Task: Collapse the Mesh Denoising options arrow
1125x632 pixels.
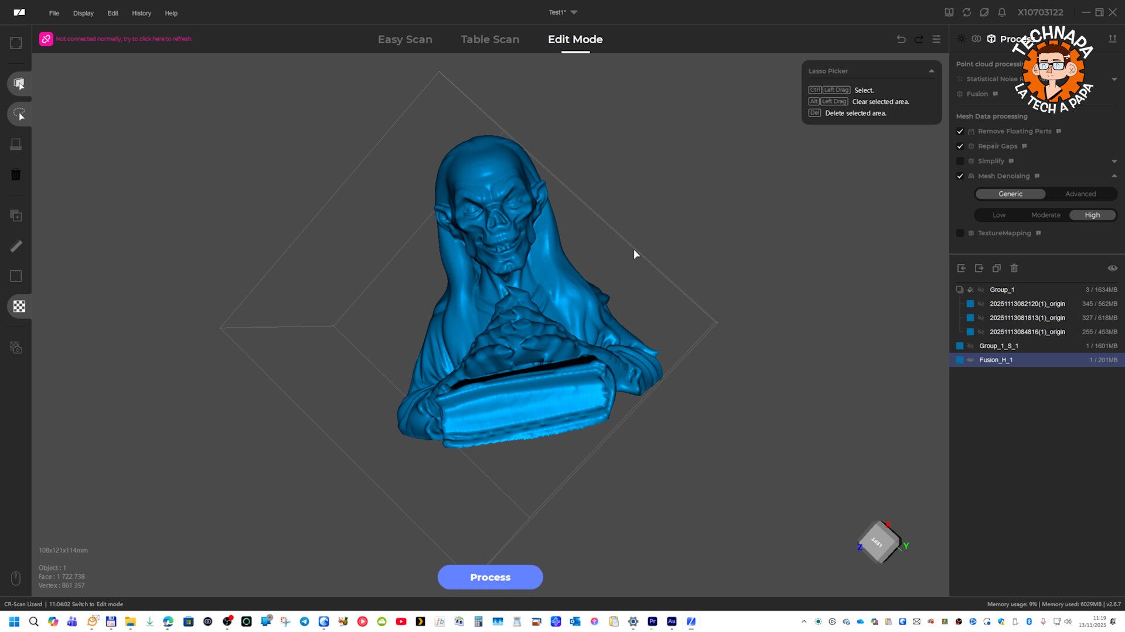Action: (1114, 176)
